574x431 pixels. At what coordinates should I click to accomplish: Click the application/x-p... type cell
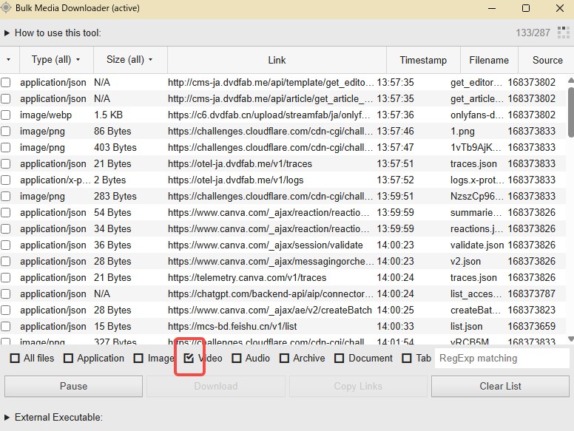coord(55,180)
